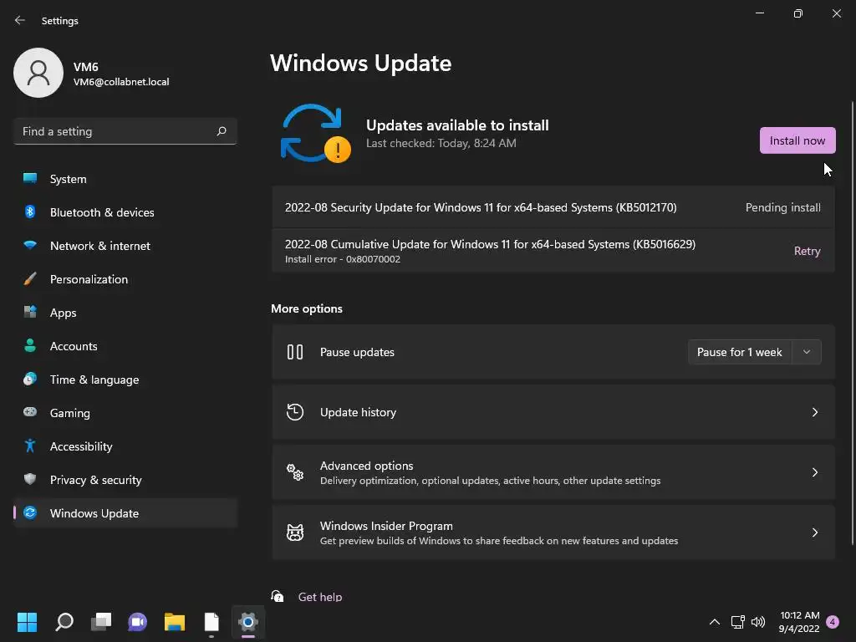Viewport: 856px width, 642px height.
Task: Retry the KB5016629 cumulative update
Action: tap(807, 251)
